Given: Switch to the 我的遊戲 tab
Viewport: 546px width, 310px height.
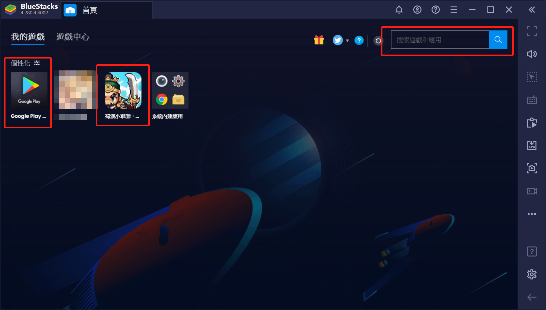Looking at the screenshot, I should coord(28,37).
